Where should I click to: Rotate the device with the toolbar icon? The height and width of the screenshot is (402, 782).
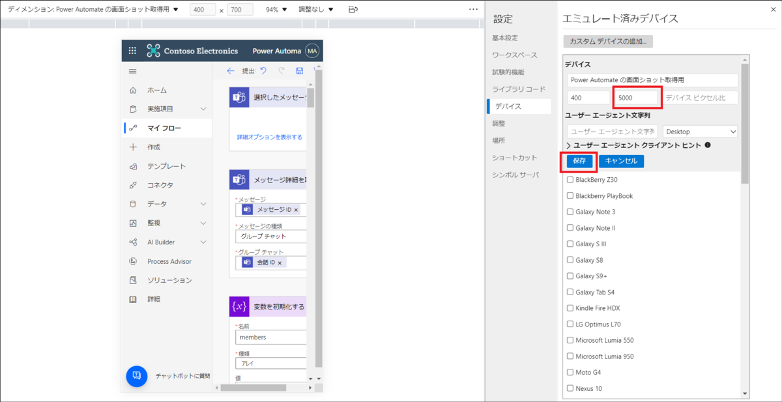(353, 10)
